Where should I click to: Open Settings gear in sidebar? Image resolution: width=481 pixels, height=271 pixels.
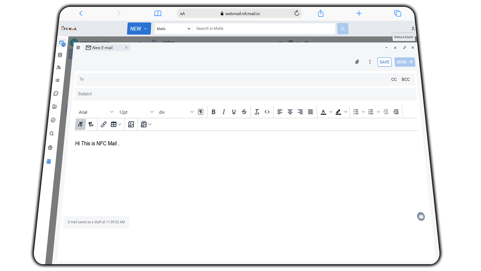click(50, 148)
